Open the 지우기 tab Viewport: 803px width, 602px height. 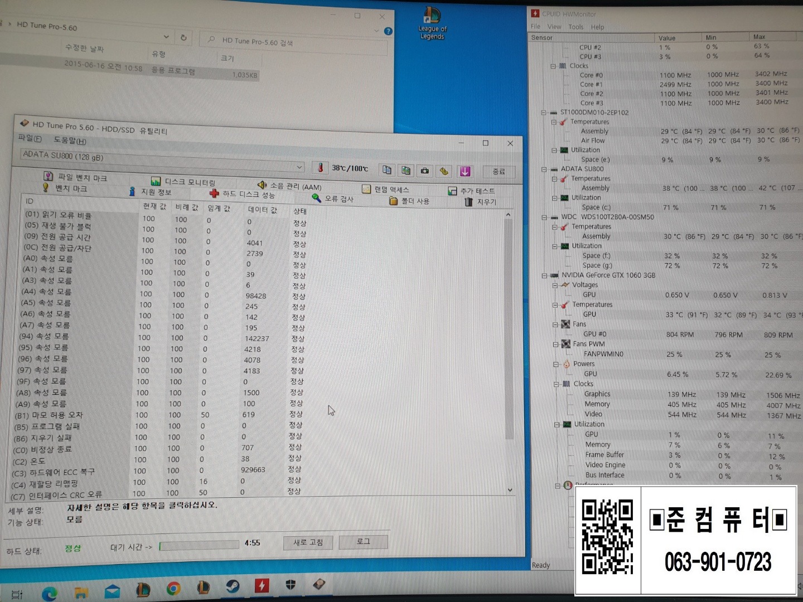click(x=480, y=202)
